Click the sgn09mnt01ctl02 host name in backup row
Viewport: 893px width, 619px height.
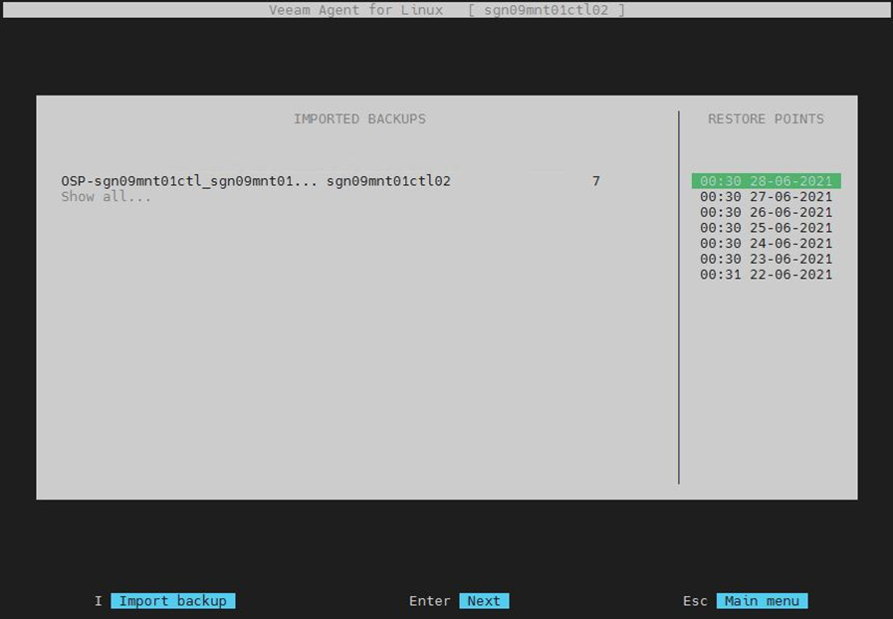[x=388, y=181]
